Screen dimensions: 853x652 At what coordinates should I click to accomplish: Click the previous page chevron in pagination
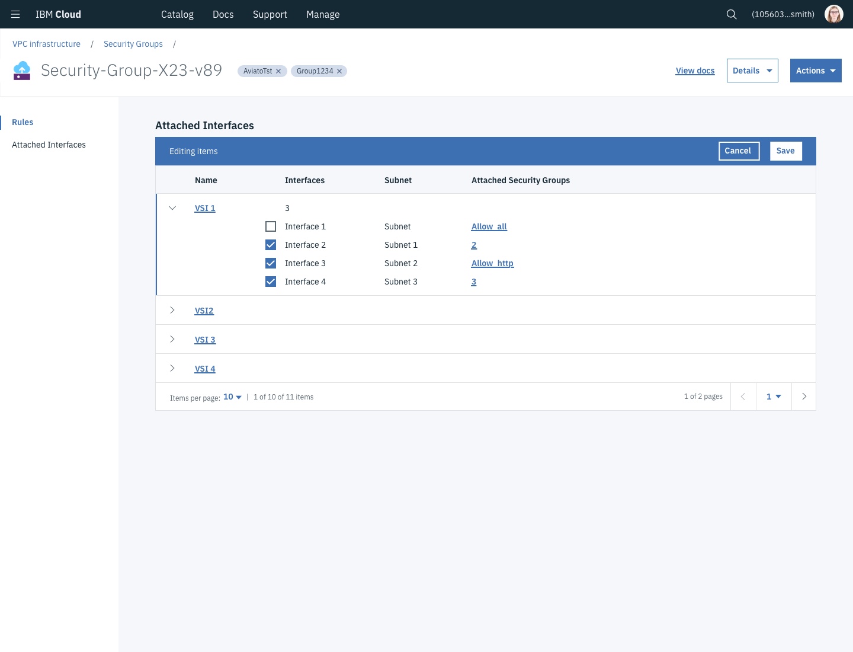[743, 396]
